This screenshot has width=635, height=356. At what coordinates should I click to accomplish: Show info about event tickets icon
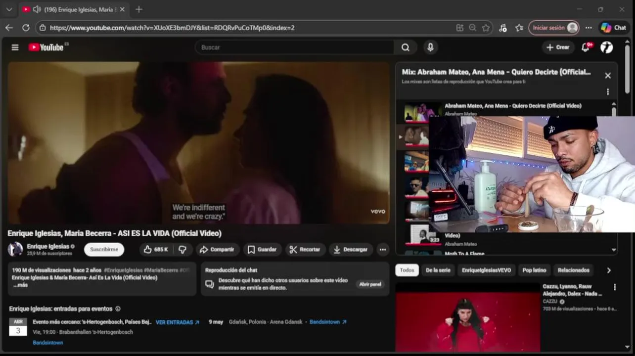(118, 309)
